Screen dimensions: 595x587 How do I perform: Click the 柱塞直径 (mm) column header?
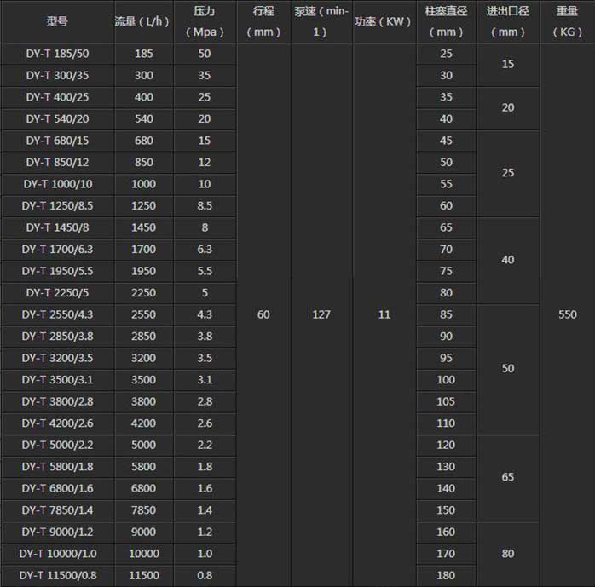(x=445, y=22)
